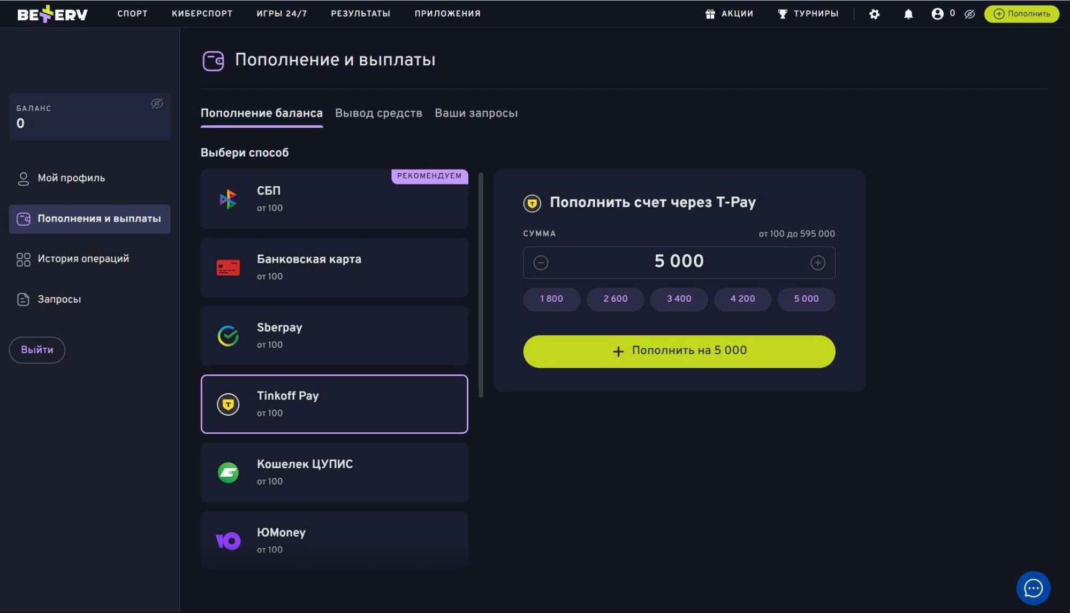Click the ЮMoney payment icon
1070x613 pixels.
(227, 541)
